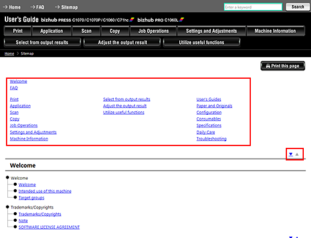This screenshot has width=311, height=238.
Task: Open the SOFTWARE LICENSE AGREEMENT link
Action: [x=49, y=227]
